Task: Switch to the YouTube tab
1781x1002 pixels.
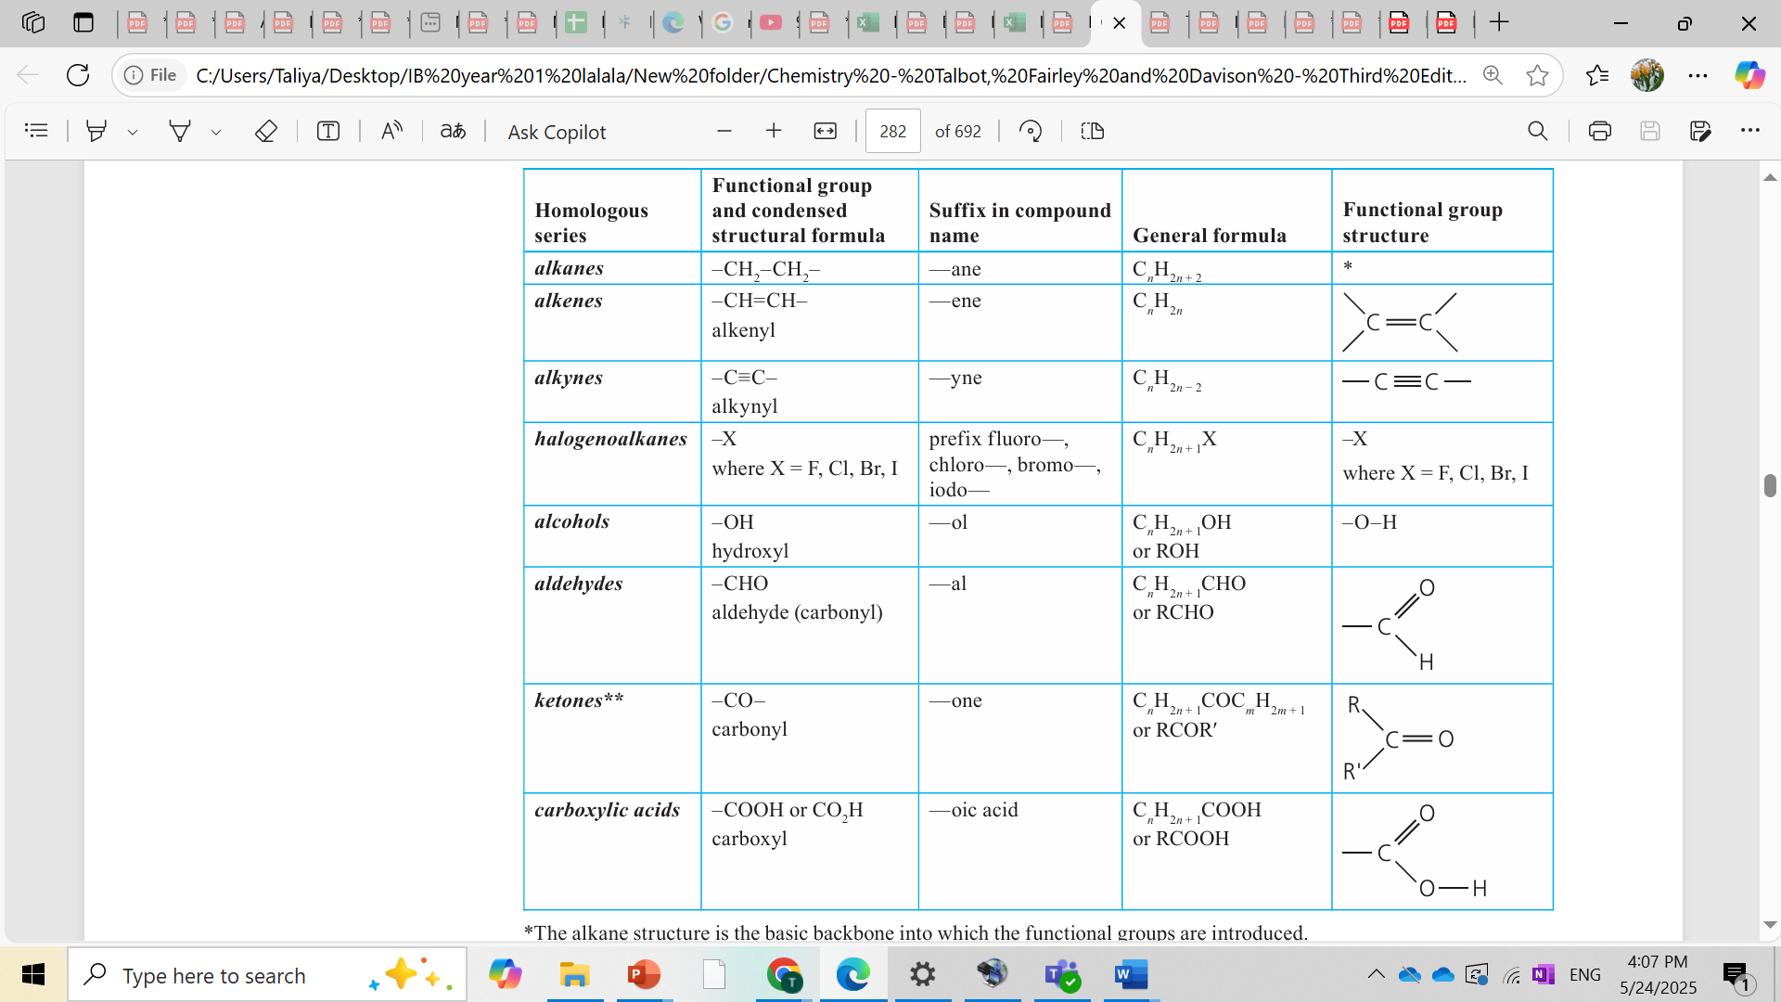Action: click(772, 22)
